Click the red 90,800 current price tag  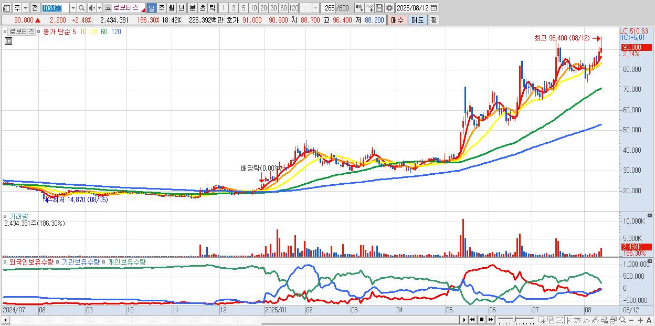click(x=636, y=47)
